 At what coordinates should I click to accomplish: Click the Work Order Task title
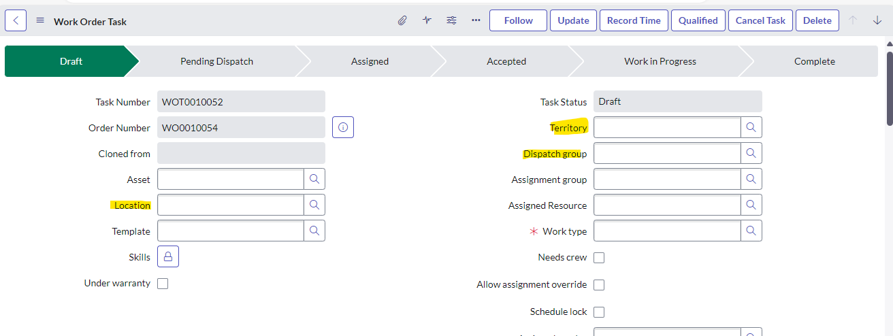tap(91, 21)
